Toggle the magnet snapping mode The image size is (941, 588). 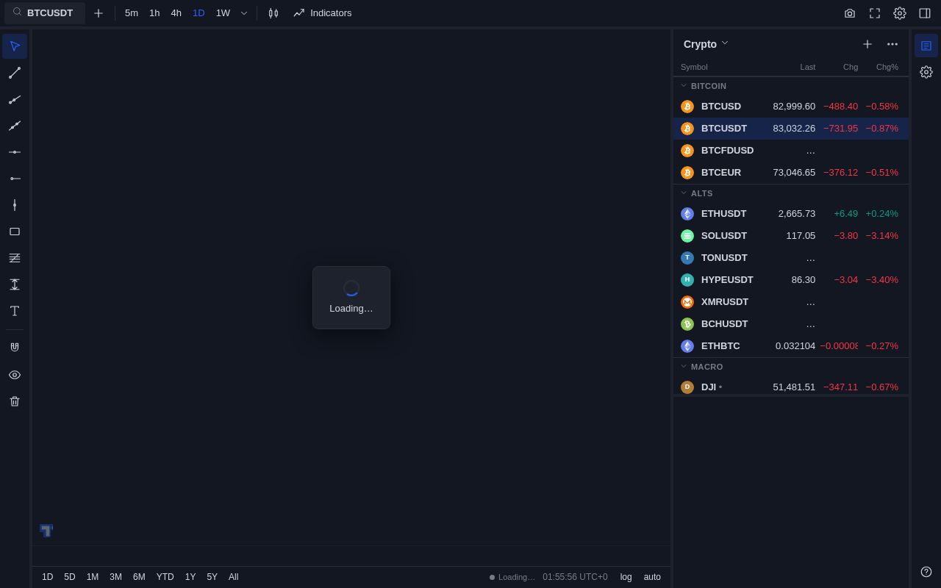tap(15, 348)
